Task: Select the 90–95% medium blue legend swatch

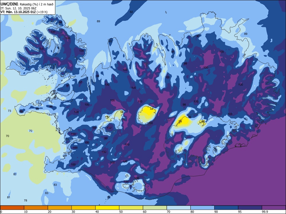Action: [226, 208]
